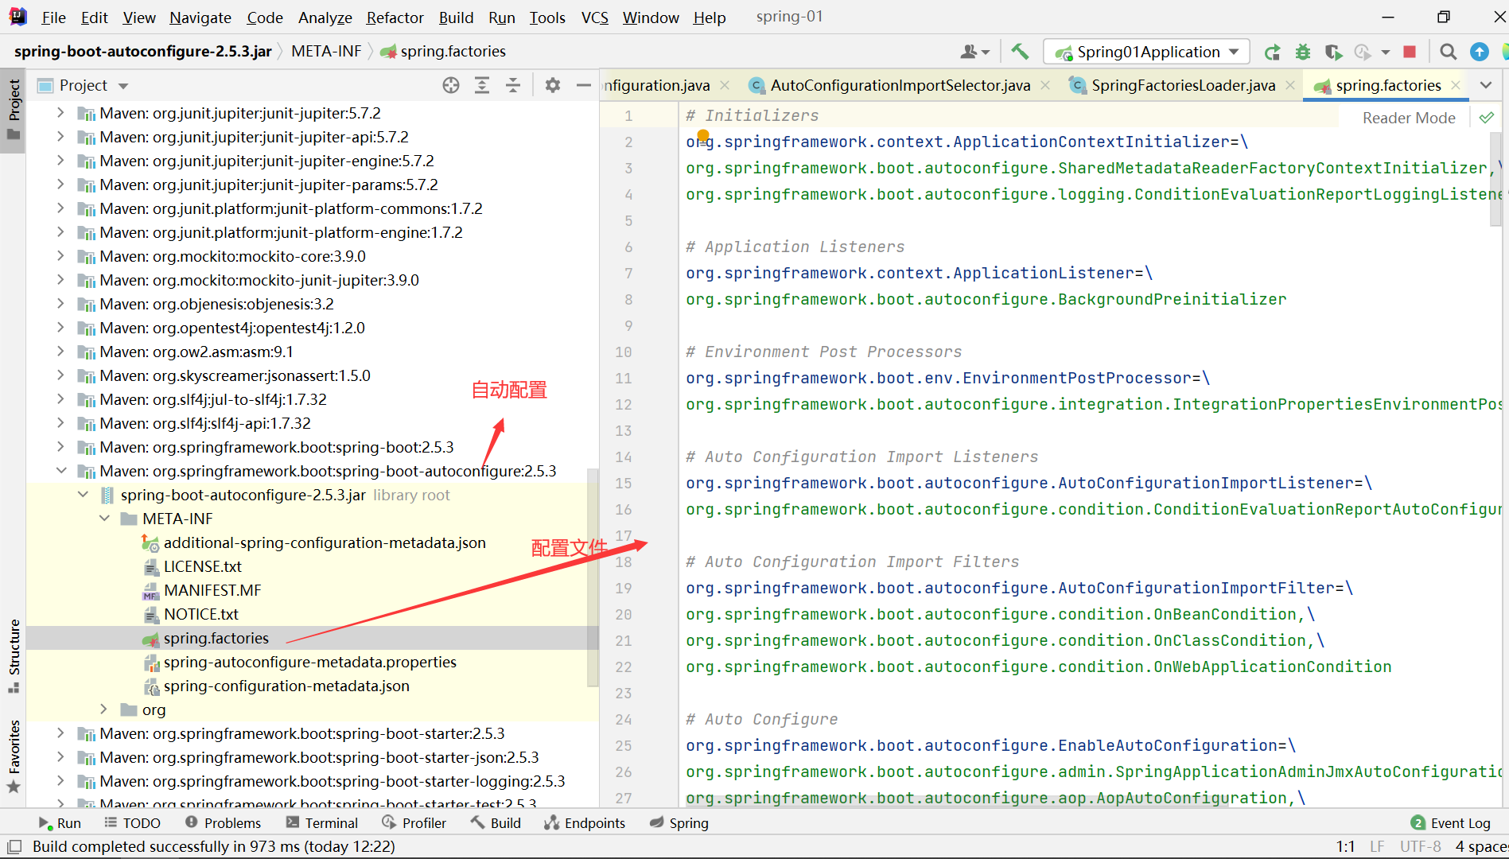The image size is (1509, 859).
Task: Toggle tool window bars icon in status bar
Action: [x=14, y=846]
